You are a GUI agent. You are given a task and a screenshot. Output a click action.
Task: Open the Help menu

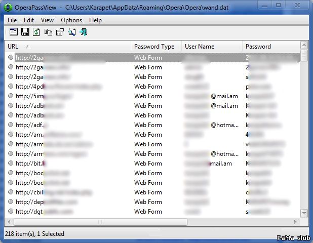pyautogui.click(x=95, y=20)
